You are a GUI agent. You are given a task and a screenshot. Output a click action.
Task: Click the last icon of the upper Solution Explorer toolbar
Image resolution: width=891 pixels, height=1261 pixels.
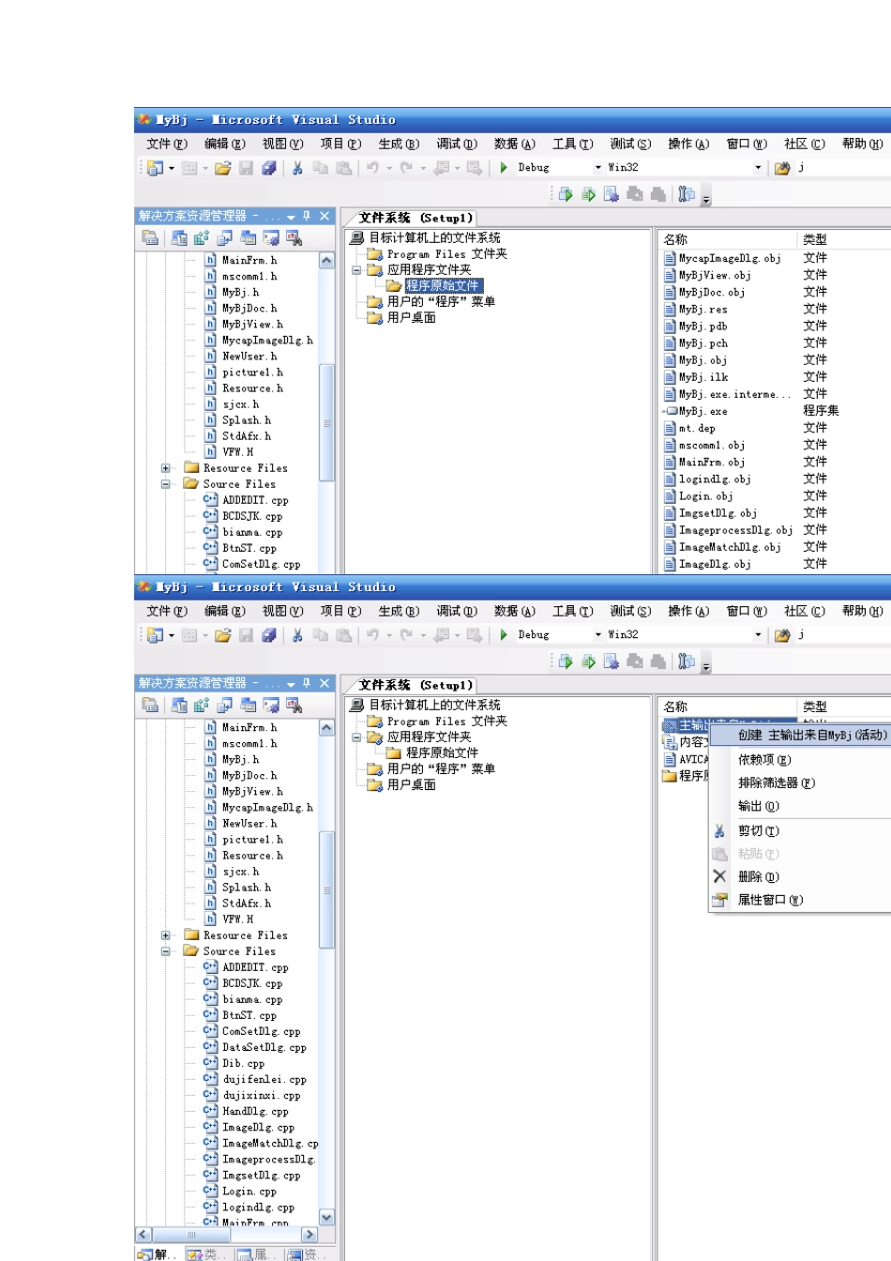[x=294, y=238]
